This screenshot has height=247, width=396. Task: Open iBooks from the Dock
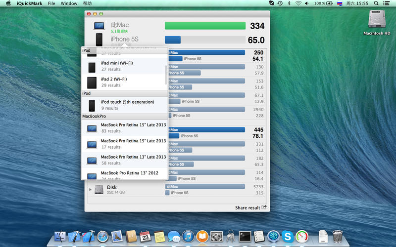tap(202, 237)
